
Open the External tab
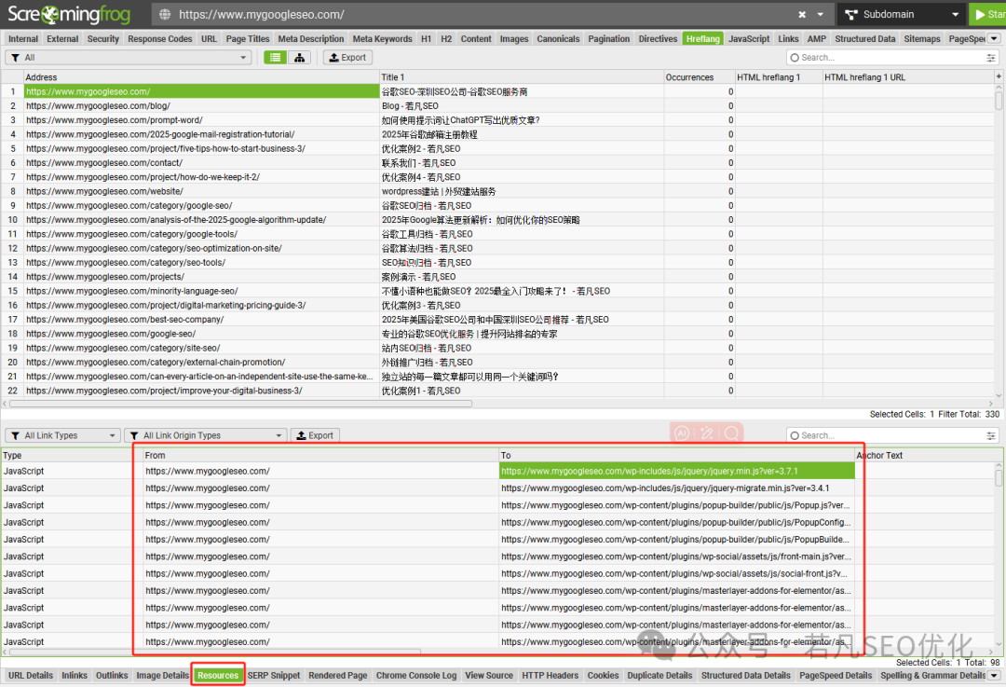[62, 38]
